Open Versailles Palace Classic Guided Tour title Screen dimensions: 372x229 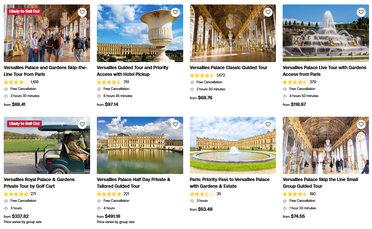coord(228,68)
